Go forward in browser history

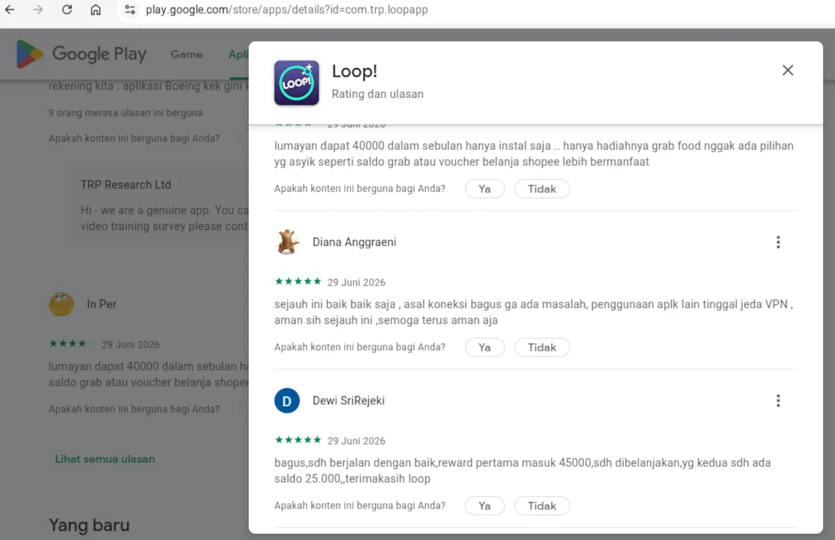pos(38,10)
